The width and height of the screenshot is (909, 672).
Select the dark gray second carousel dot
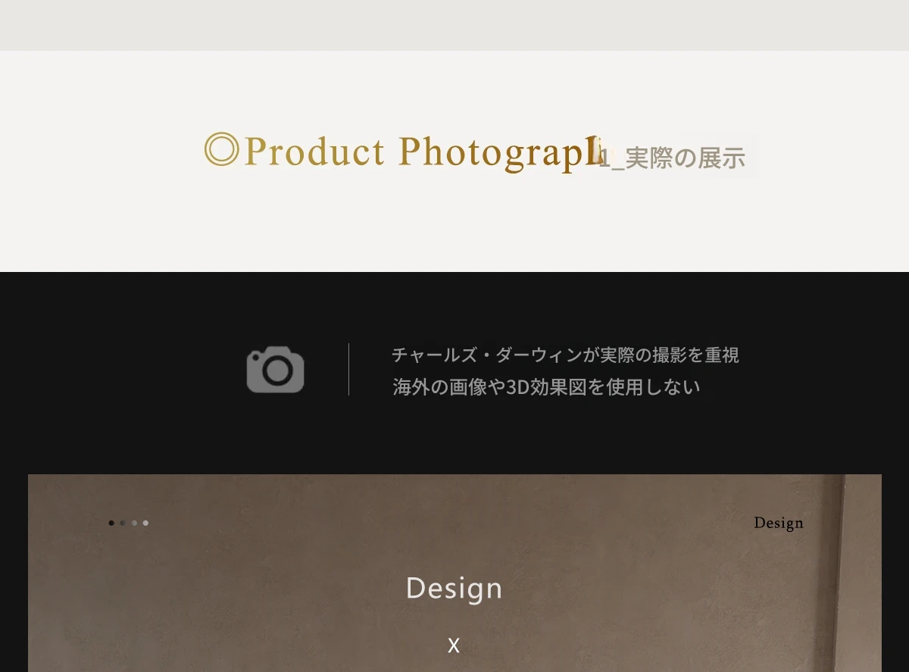123,523
